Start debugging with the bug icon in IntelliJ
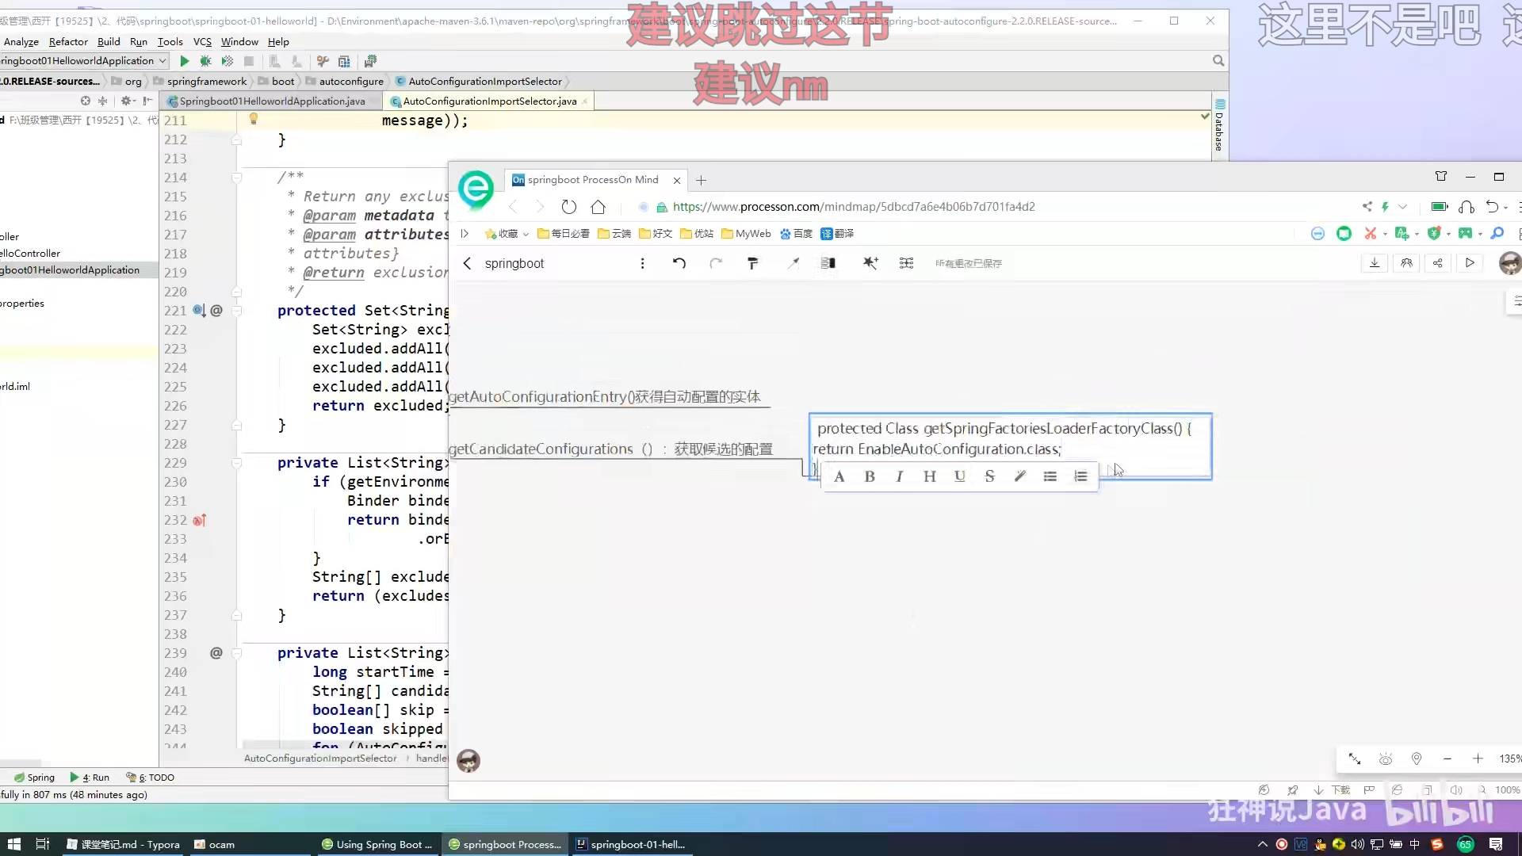The height and width of the screenshot is (856, 1522). tap(205, 61)
